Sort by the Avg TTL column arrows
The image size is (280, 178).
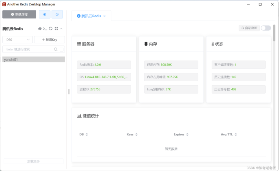coord(236,134)
